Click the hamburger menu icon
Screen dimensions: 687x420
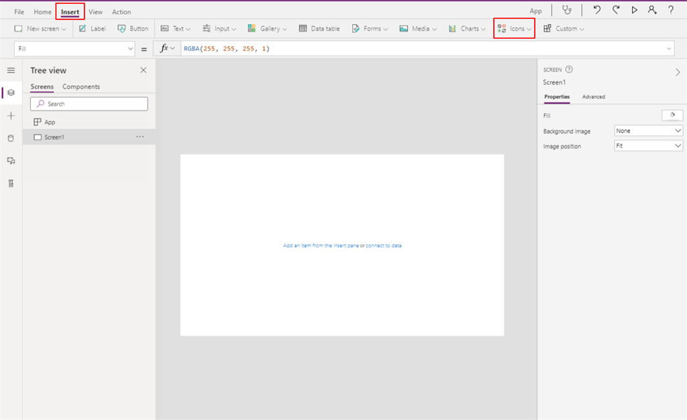(11, 69)
